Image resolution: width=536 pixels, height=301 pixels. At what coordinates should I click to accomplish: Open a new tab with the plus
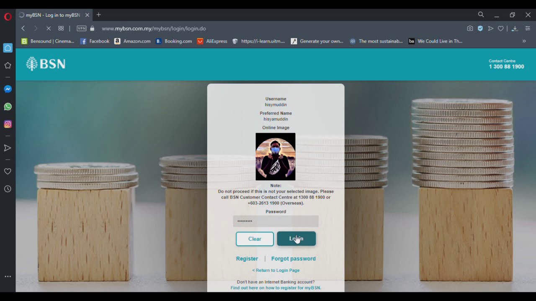[x=99, y=15]
